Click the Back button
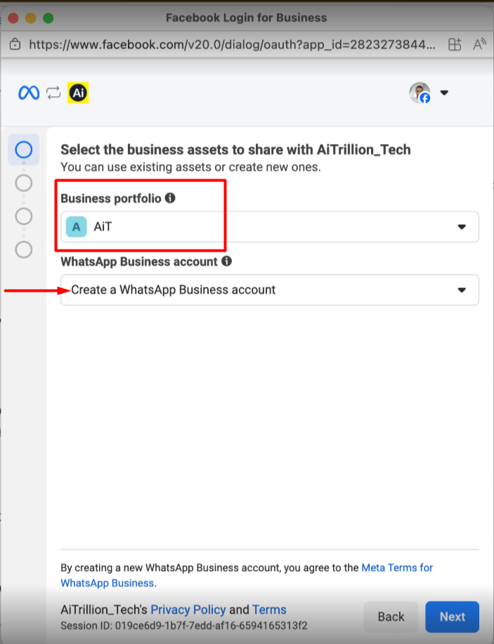The height and width of the screenshot is (644, 494). pos(391,617)
